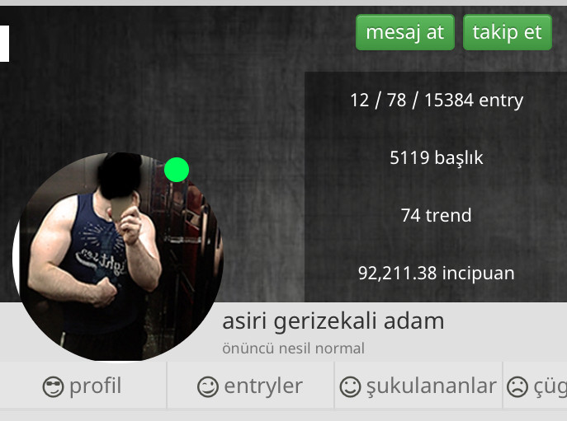Click the sunglasses smiley icon beside profil

[x=53, y=386]
